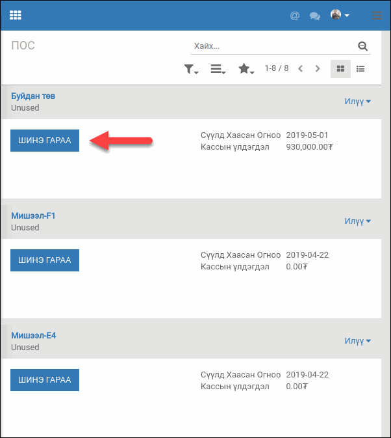Click the search magnifier icon

coord(362,46)
